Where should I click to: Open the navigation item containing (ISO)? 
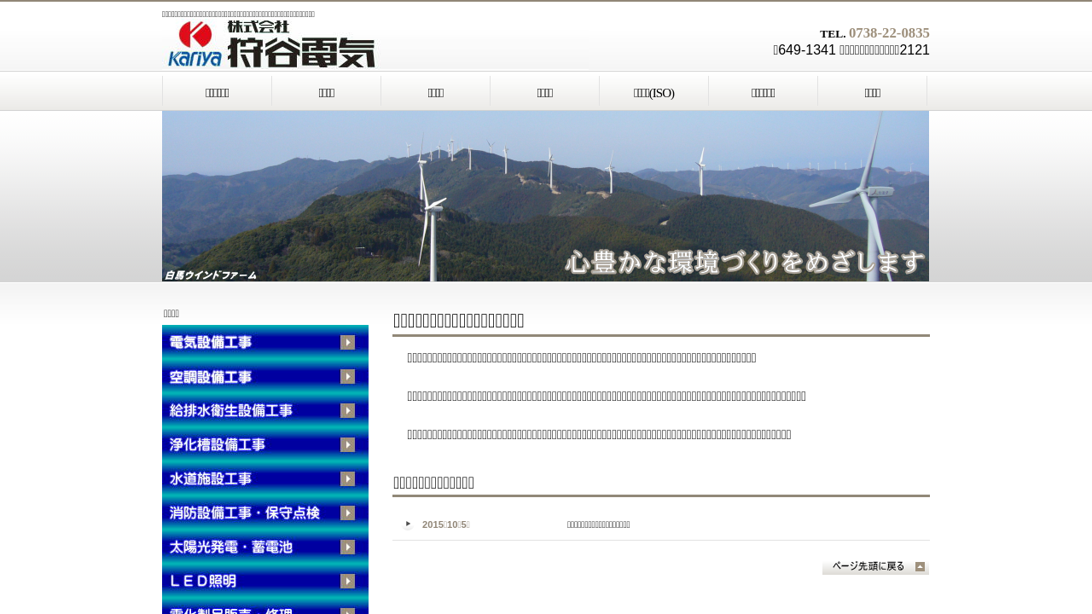[653, 92]
